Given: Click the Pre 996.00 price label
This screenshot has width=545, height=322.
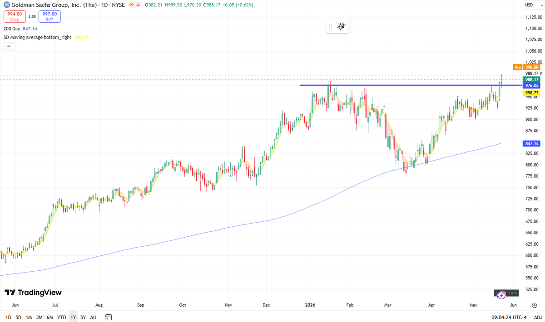Looking at the screenshot, I should click(526, 67).
